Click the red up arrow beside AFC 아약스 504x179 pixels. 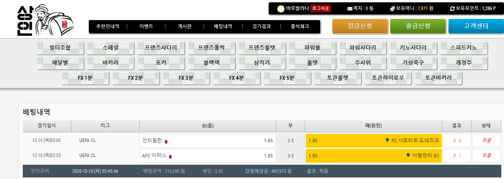pos(170,157)
